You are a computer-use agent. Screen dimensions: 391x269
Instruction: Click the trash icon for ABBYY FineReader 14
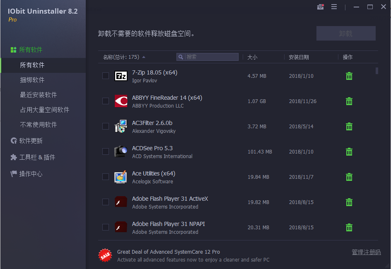(x=349, y=101)
